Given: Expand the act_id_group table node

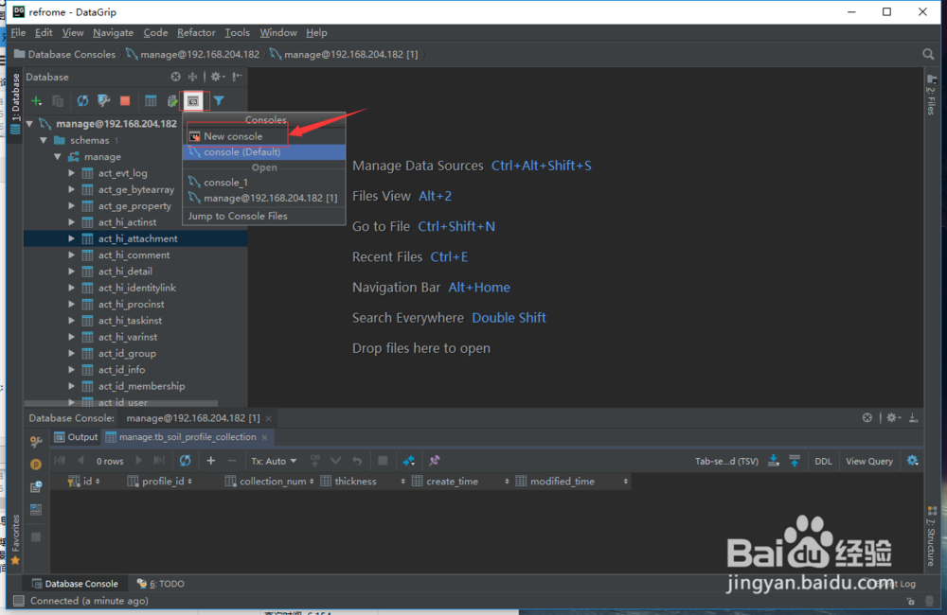Looking at the screenshot, I should point(71,353).
